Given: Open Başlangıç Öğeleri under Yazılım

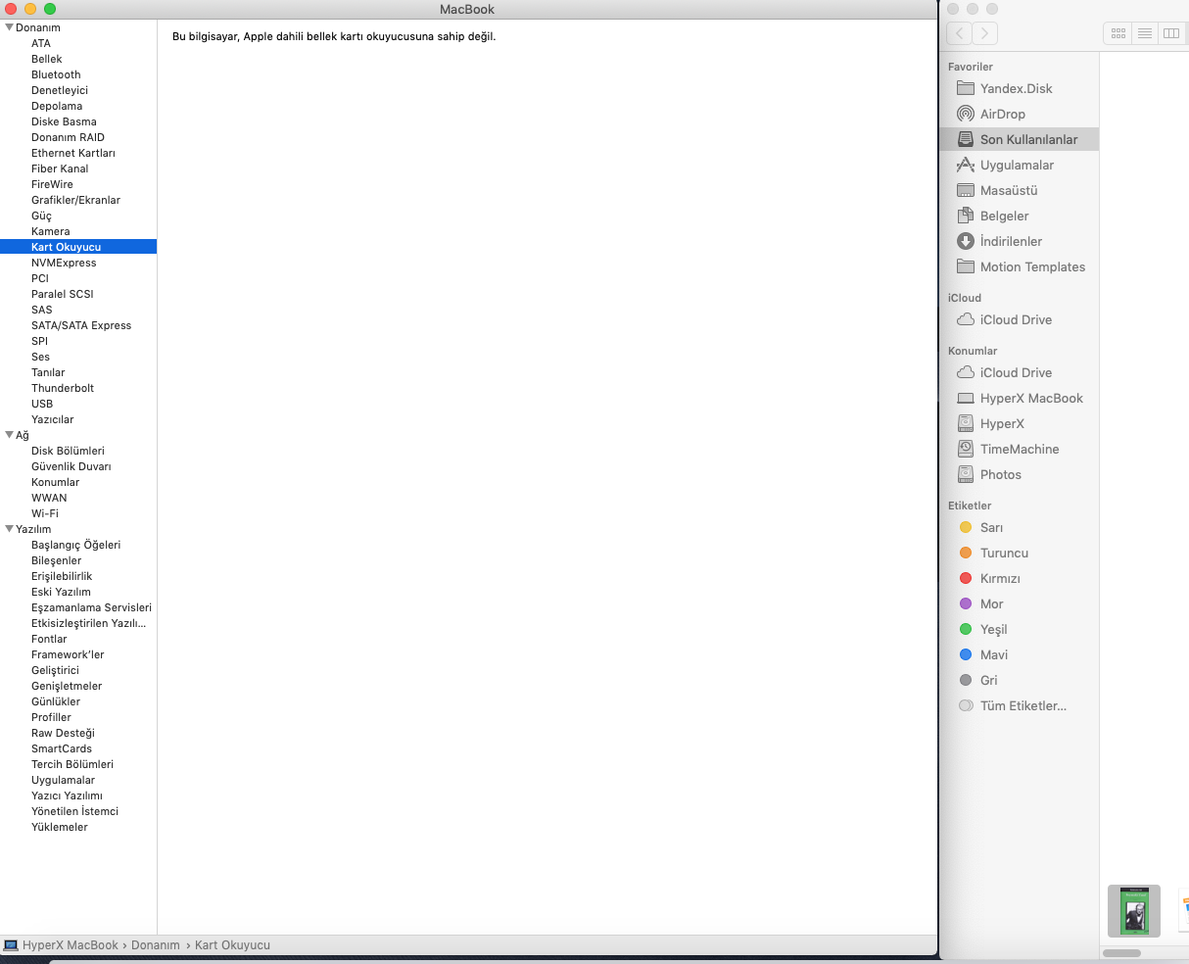Looking at the screenshot, I should pyautogui.click(x=76, y=545).
